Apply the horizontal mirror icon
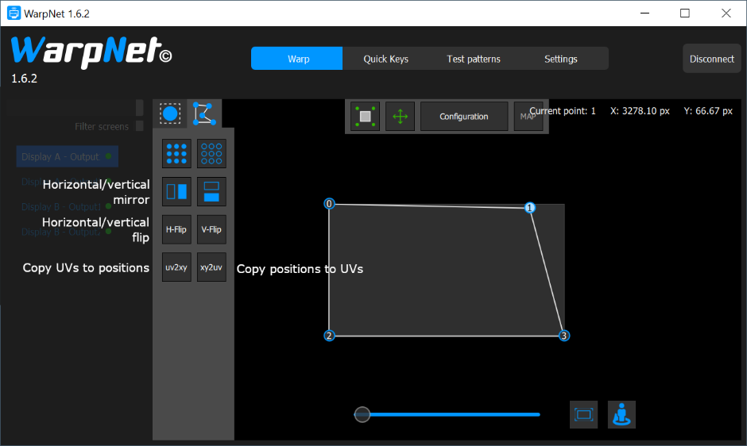Viewport: 747px width, 446px height. 176,191
